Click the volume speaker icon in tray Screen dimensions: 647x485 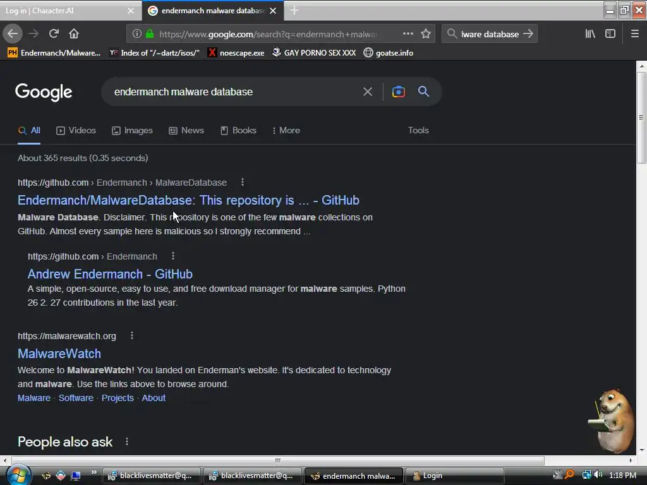598,475
